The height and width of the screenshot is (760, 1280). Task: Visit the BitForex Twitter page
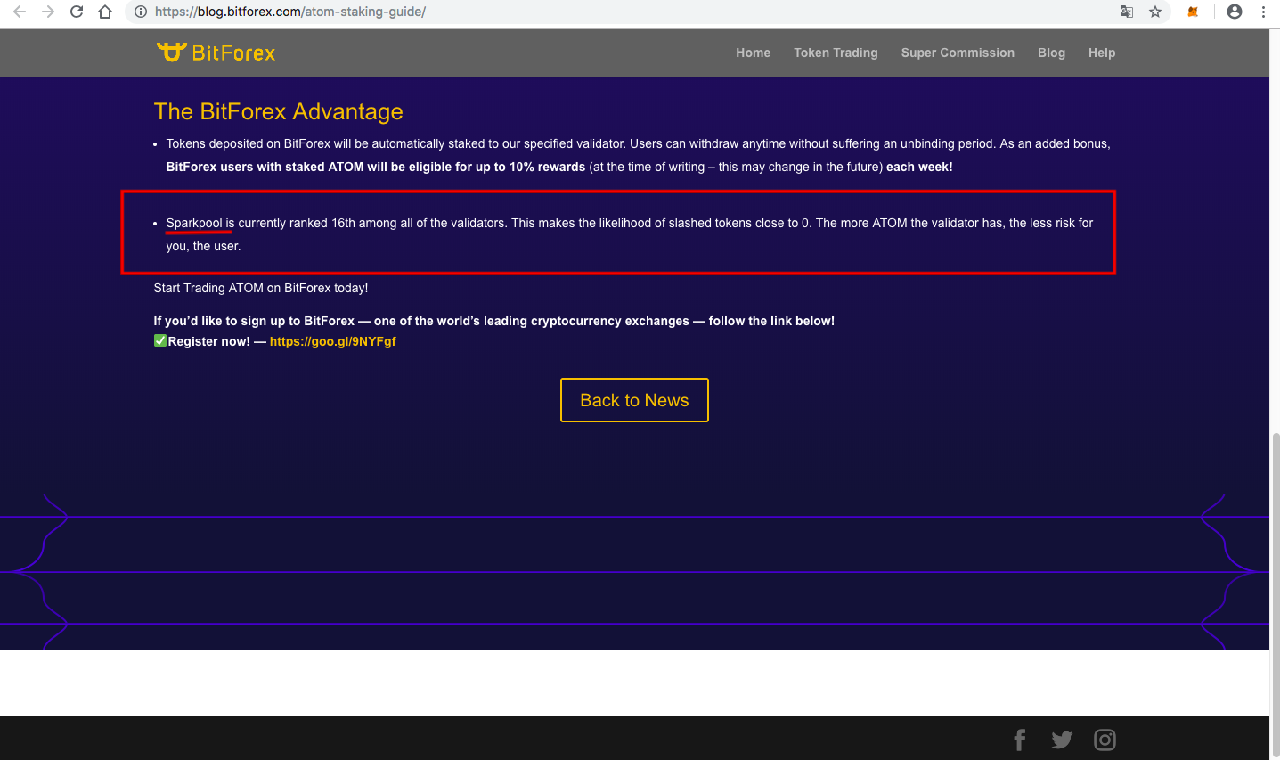[1062, 740]
